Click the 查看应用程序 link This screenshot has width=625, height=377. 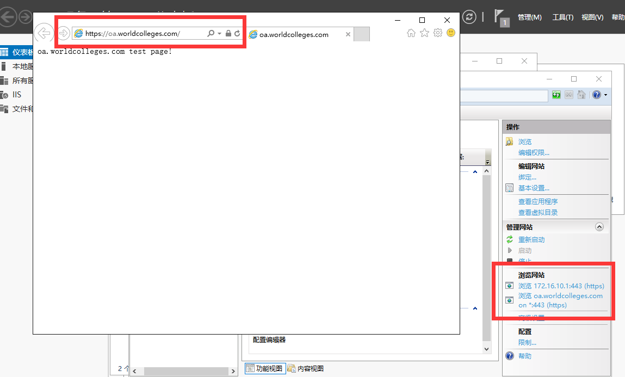tap(538, 202)
